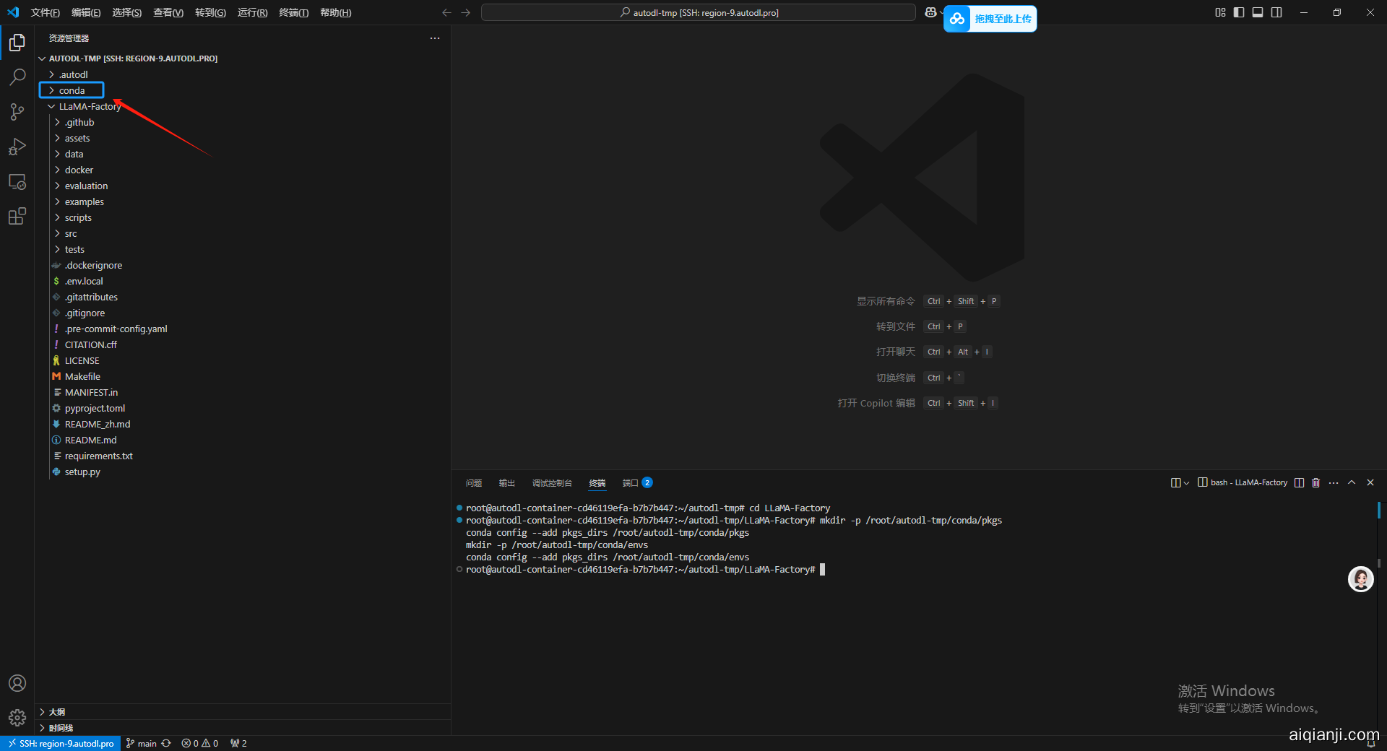Click the SSH region-9.autodl.pro status button

(61, 743)
